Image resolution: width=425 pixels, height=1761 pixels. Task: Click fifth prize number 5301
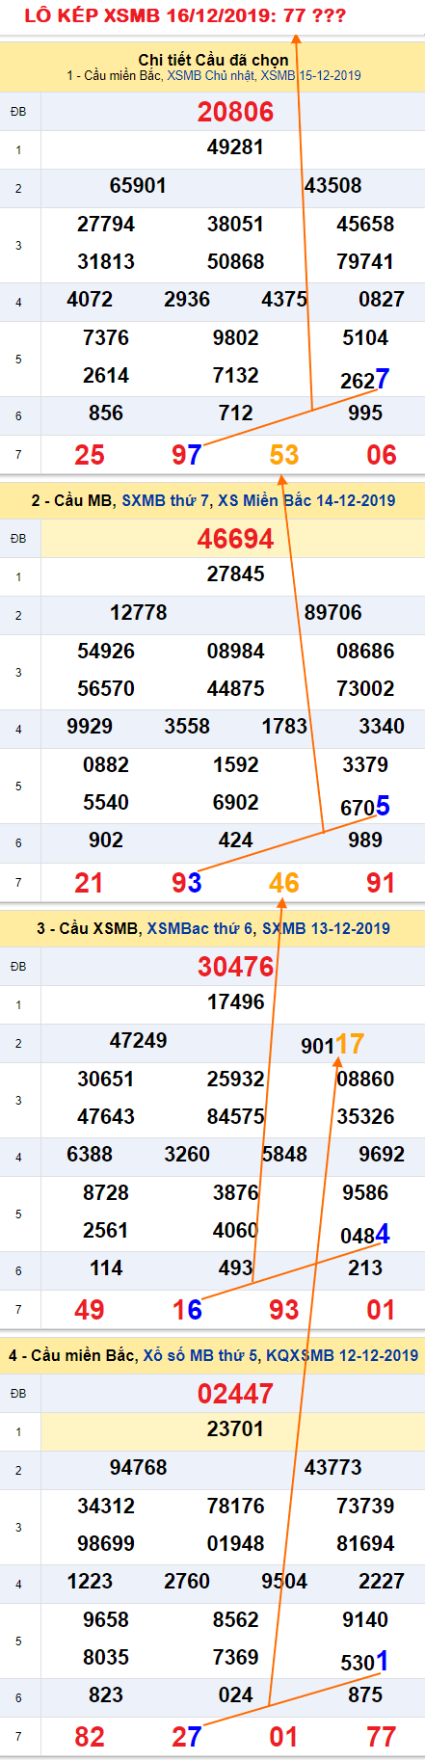point(365,1661)
